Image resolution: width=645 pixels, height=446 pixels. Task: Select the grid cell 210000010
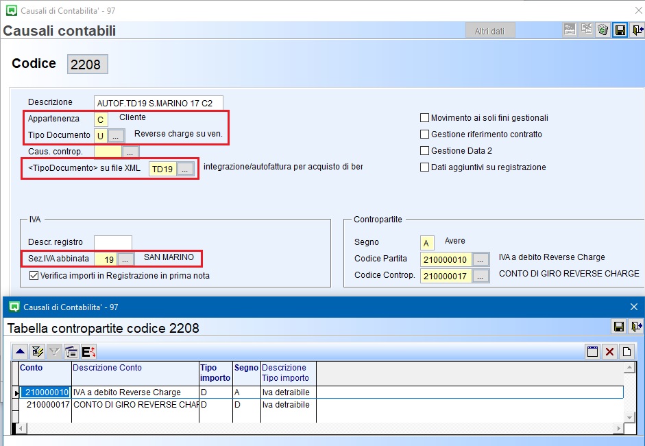click(x=45, y=392)
